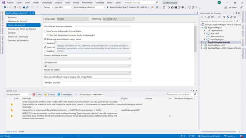Click the Android SDK manager icon

coord(172,7)
